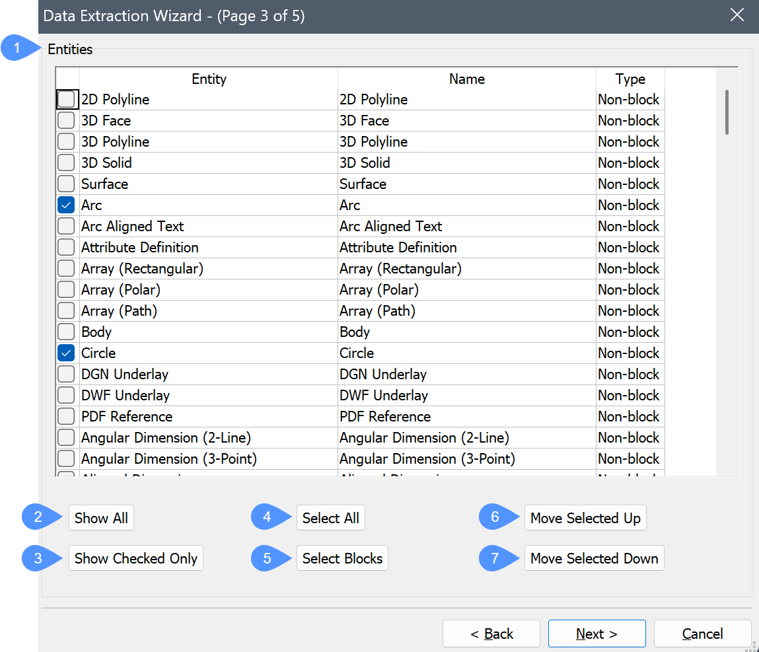The width and height of the screenshot is (759, 652).
Task: Click the entity list vertical scrollbar thumb
Action: click(727, 112)
